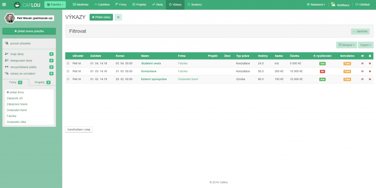Click the Petr Macek profile avatar
Viewport: 376px width, 188px height.
(x=10, y=18)
